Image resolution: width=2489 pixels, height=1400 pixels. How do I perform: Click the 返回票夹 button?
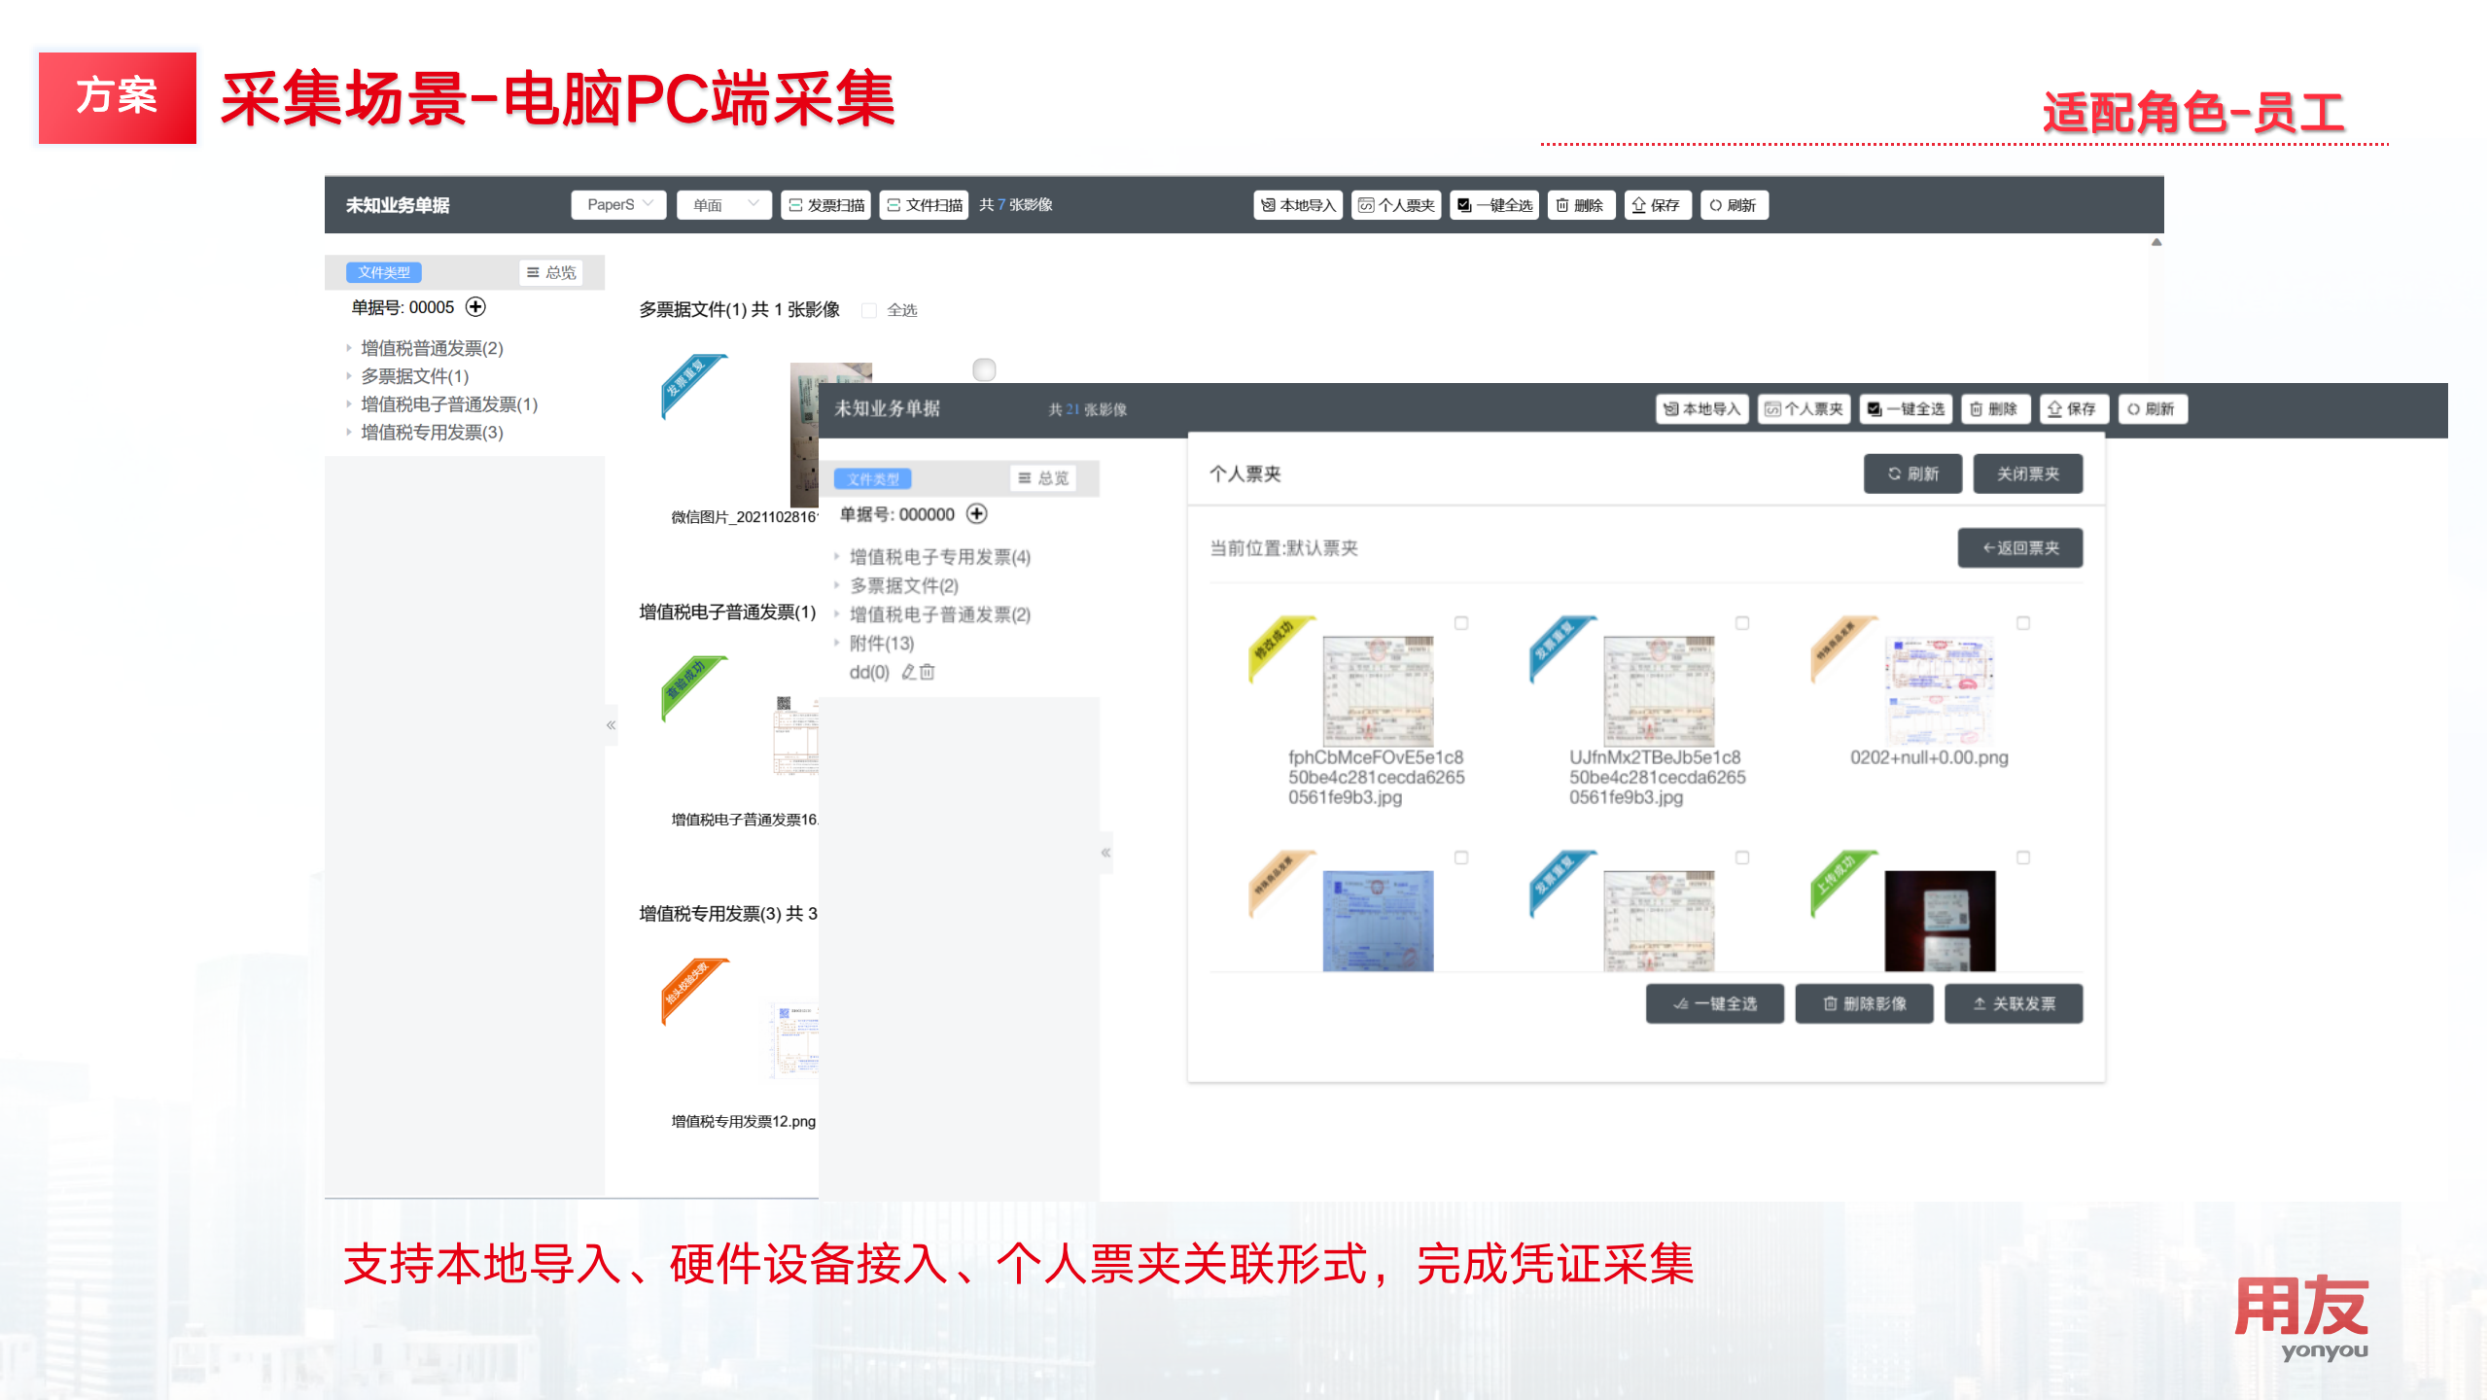[2019, 547]
